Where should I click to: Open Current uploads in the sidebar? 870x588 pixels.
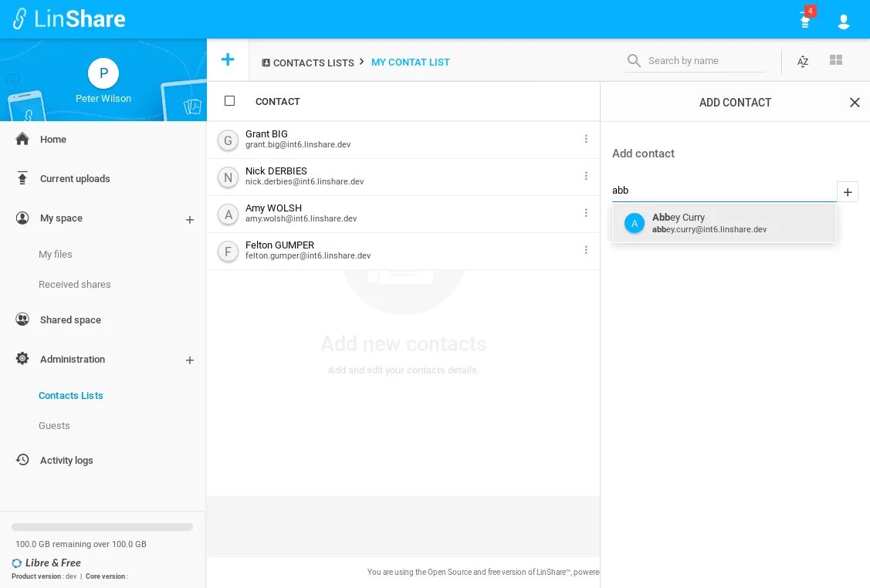point(75,178)
